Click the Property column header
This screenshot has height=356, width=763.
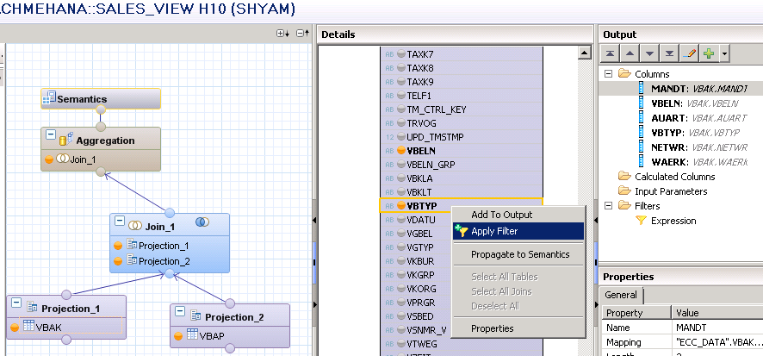tap(636, 313)
